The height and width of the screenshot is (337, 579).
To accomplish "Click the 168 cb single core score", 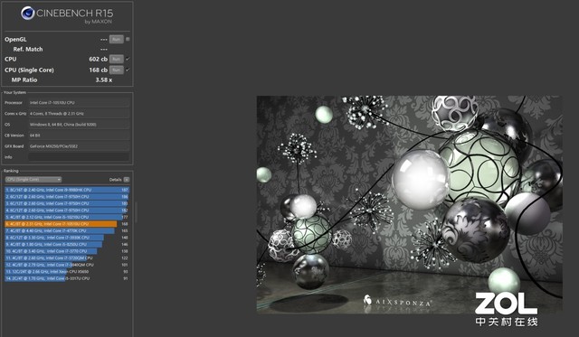I will click(99, 70).
